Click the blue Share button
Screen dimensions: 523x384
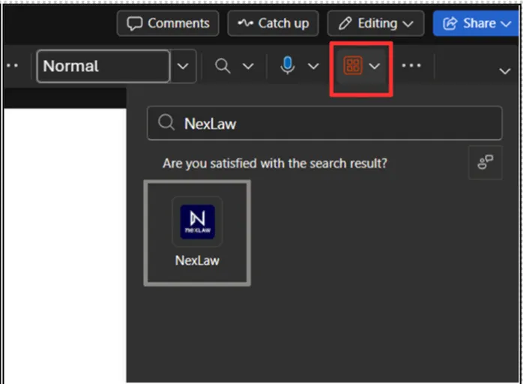[477, 23]
